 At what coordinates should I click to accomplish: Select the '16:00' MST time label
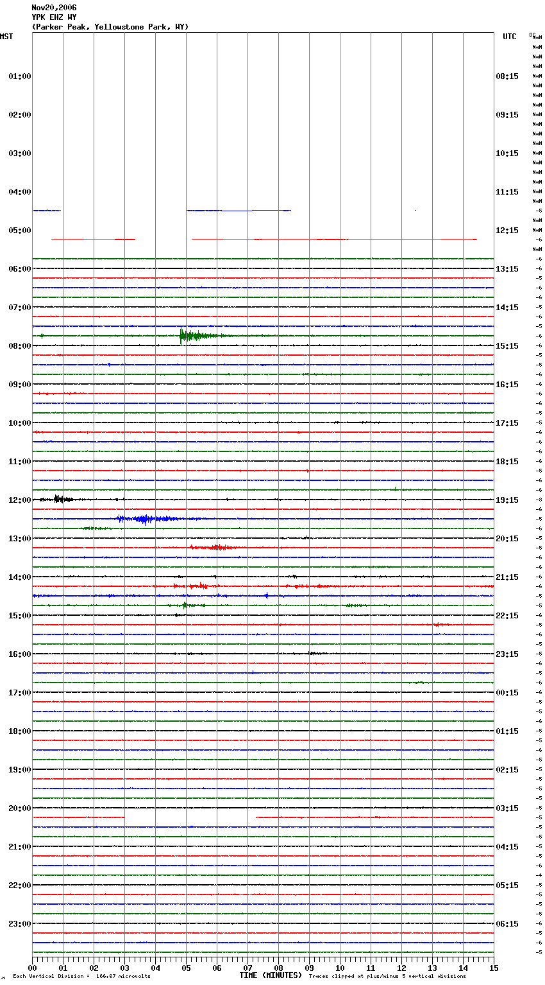pyautogui.click(x=20, y=654)
